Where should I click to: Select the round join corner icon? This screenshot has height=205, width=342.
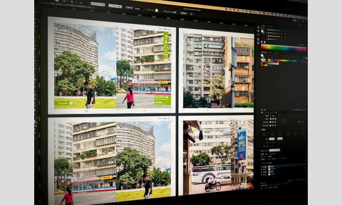(273, 122)
